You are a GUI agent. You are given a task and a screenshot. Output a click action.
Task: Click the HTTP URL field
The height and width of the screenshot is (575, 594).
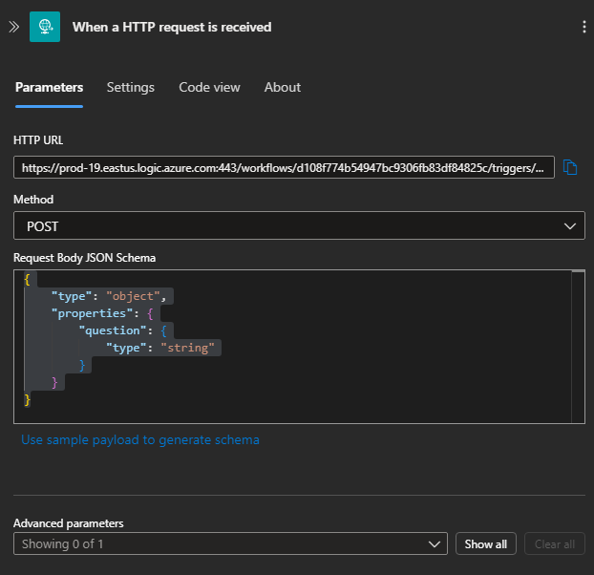[x=284, y=167]
